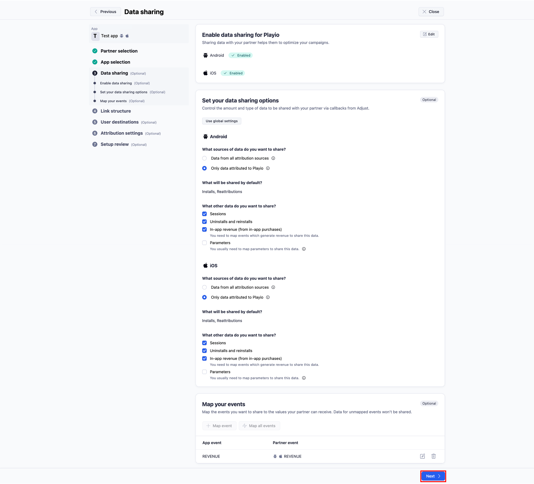Uncheck iOS Sessions checkbox
The width and height of the screenshot is (534, 484).
pos(204,343)
